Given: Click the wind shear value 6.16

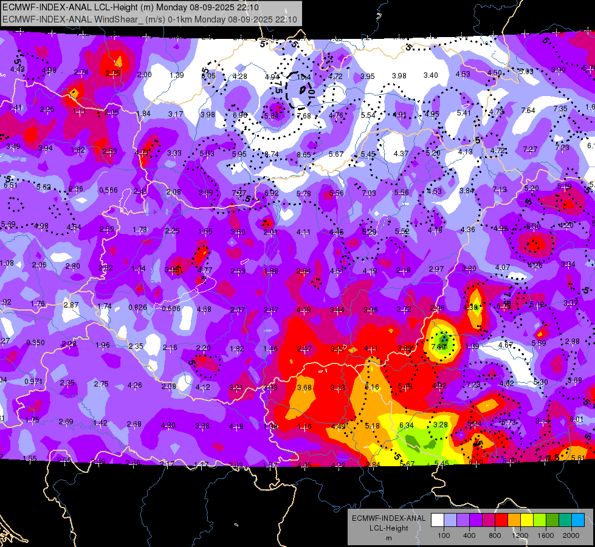Looking at the screenshot, I should tap(372, 387).
